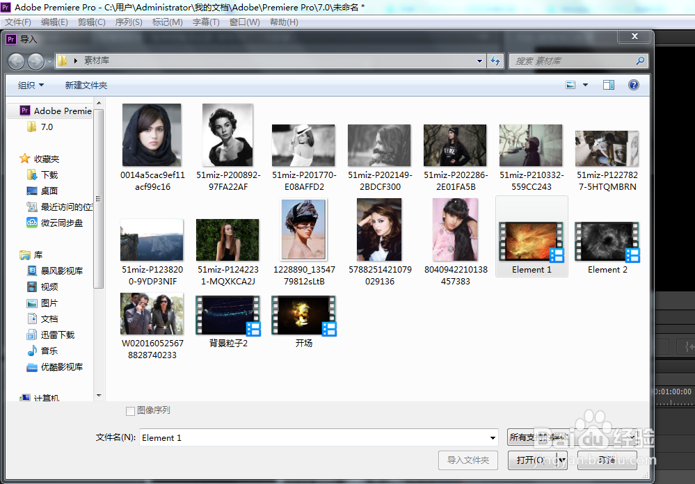The height and width of the screenshot is (484, 695).
Task: Click the 取消 cancel button
Action: [607, 460]
